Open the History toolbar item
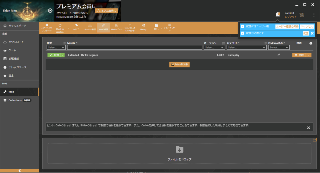The height and width of the screenshot is (173, 320). (143, 28)
